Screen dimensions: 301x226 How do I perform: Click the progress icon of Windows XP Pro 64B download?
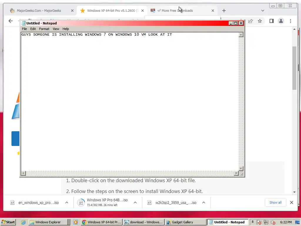click(81, 202)
